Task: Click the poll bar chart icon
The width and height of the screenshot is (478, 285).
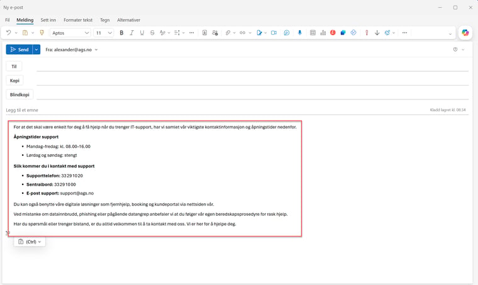Action: click(323, 33)
